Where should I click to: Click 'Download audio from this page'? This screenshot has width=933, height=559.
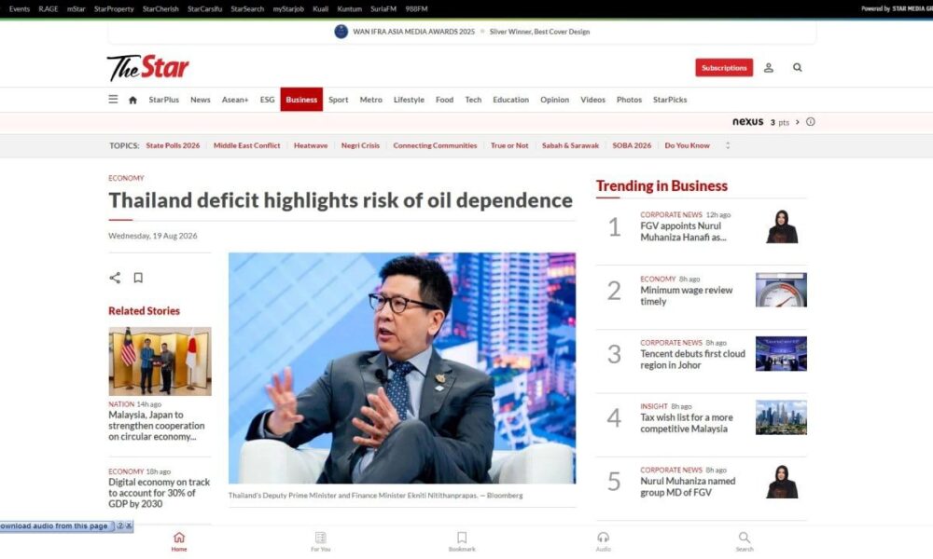[54, 525]
